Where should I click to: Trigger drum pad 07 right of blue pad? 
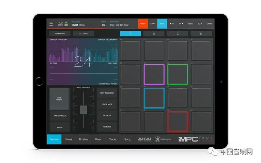pyautogui.click(x=177, y=98)
